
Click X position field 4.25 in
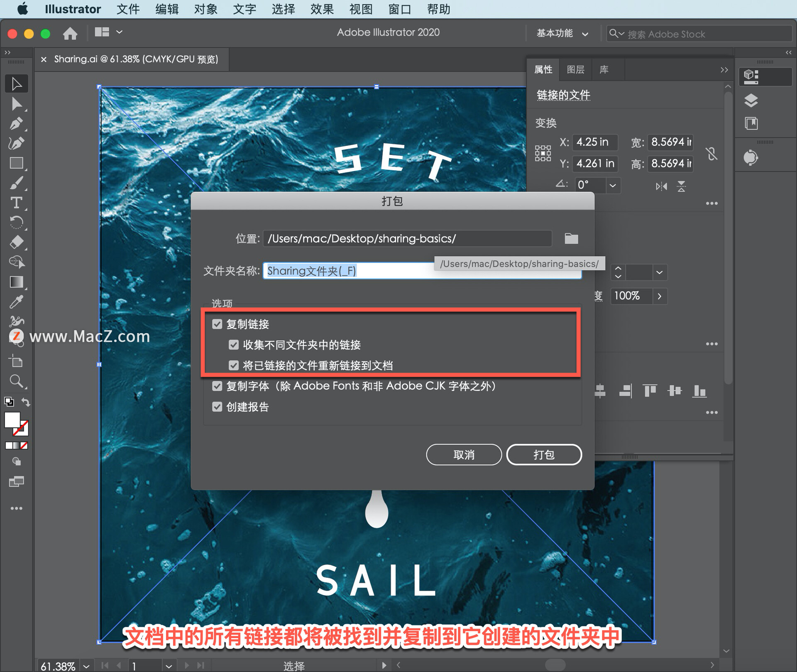coord(594,142)
